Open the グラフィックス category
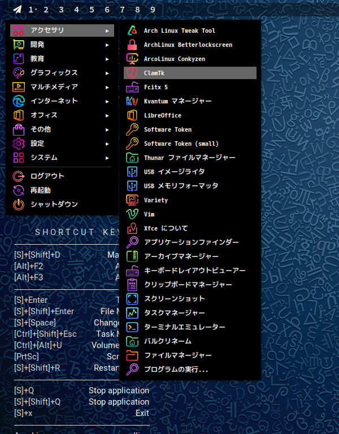Screen dimensions: 339x434 (x=62, y=73)
